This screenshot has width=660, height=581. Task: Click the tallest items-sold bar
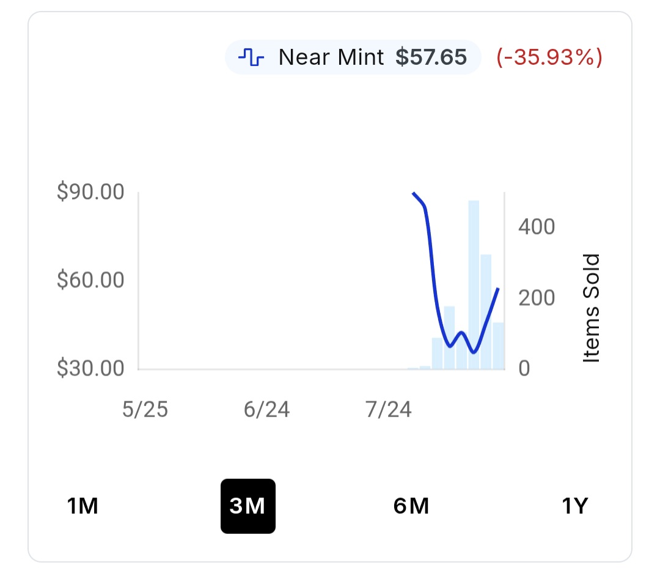pos(474,285)
